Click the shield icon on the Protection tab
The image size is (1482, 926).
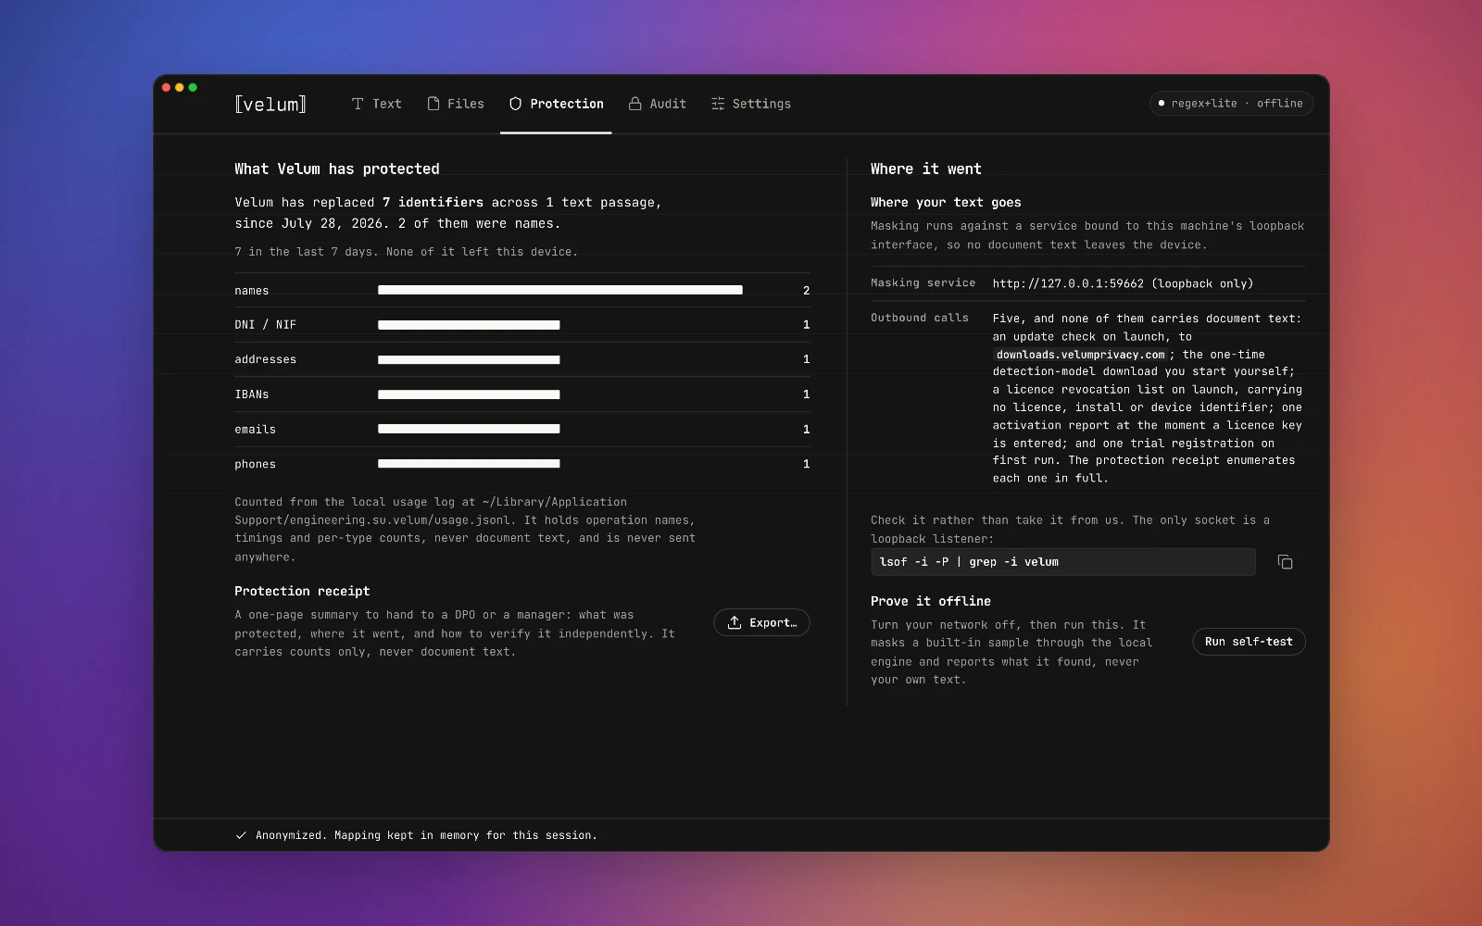515,104
